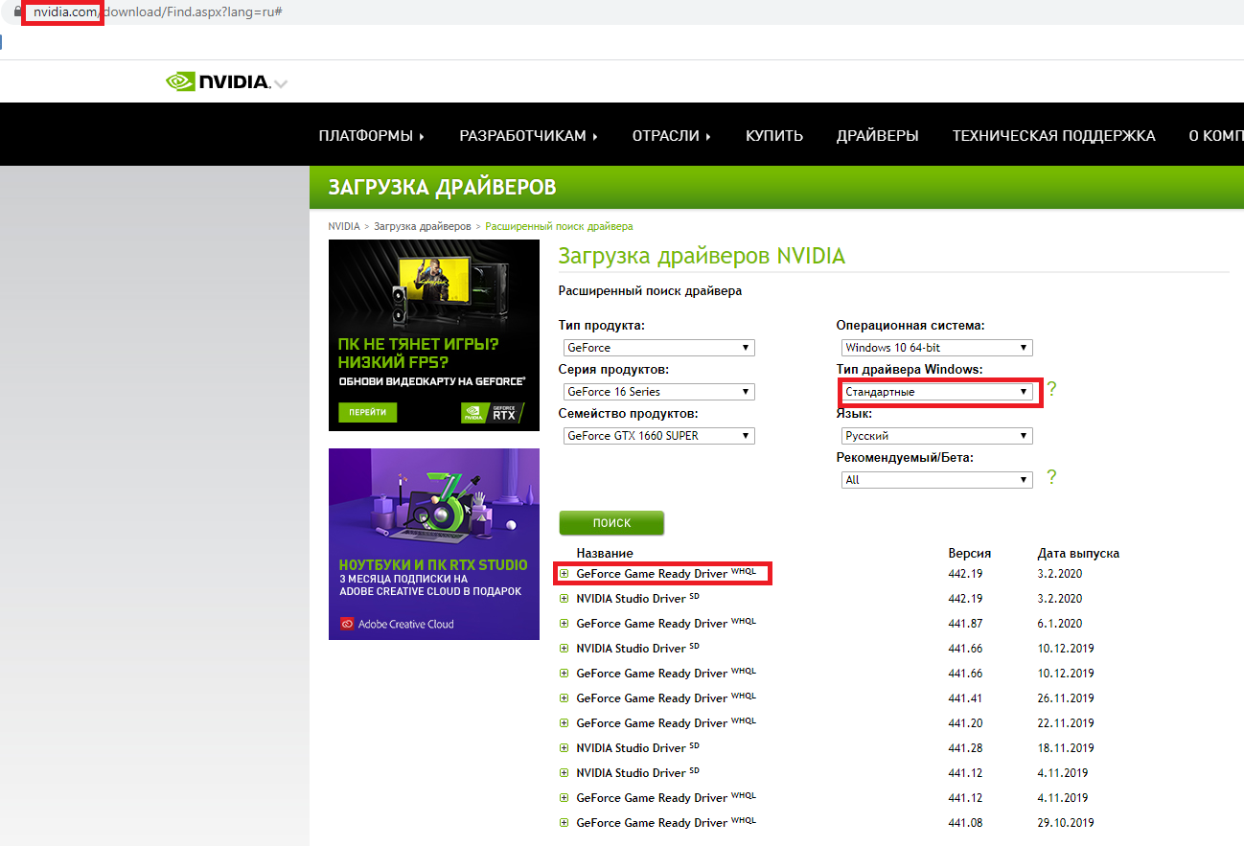Click the release date 29.10.2019
Screen dimensions: 1244x846
click(x=1066, y=823)
